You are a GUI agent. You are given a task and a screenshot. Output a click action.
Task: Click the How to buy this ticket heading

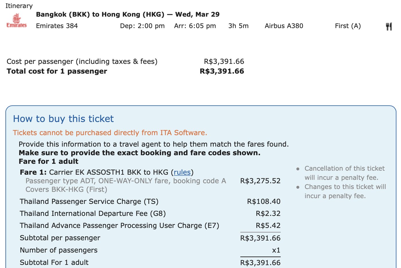coord(63,119)
